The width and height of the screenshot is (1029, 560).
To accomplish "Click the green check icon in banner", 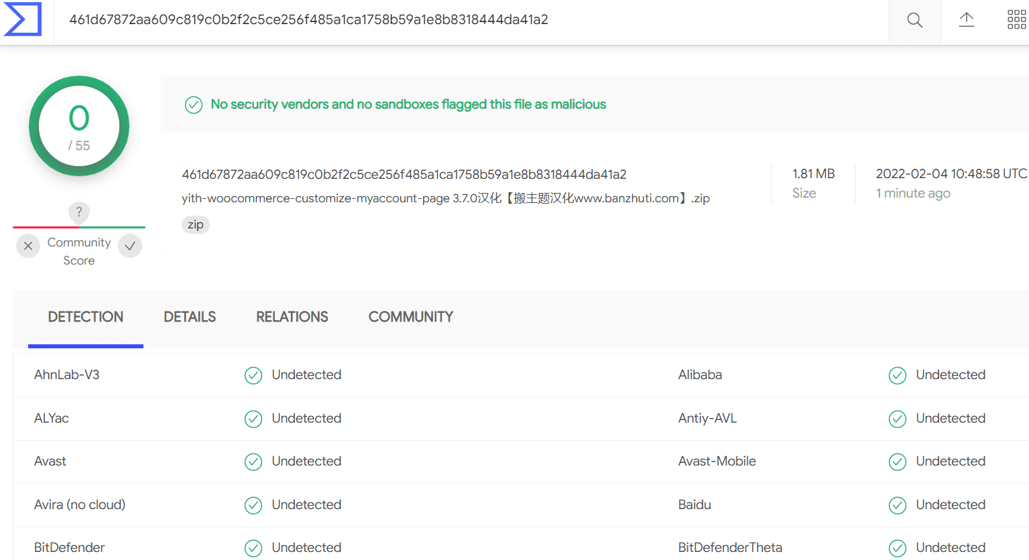I will coord(194,105).
